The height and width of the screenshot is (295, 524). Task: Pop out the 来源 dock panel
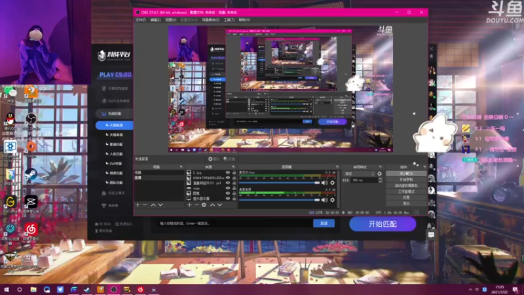pos(233,167)
